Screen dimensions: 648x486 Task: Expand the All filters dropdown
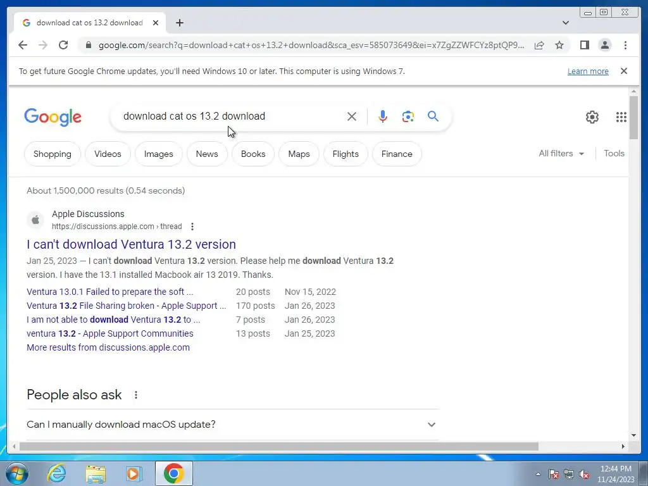[561, 153]
